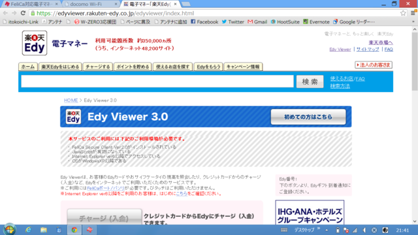
Task: Go back with the browser back arrow
Action: pyautogui.click(x=5, y=13)
